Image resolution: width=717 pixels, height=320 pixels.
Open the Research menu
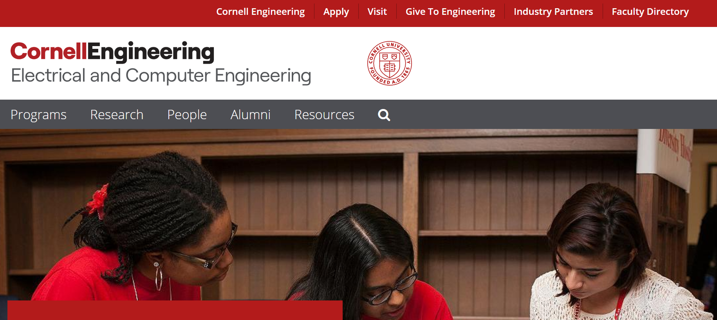click(x=117, y=114)
